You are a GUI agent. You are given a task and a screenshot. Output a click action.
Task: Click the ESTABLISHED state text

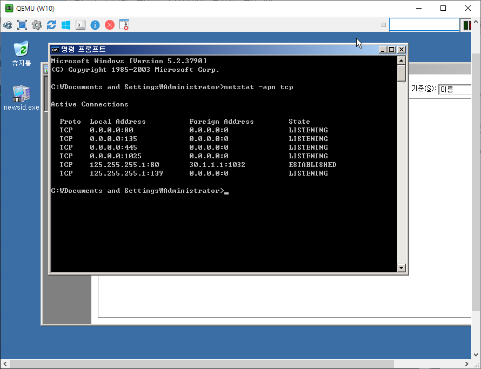pyautogui.click(x=312, y=165)
